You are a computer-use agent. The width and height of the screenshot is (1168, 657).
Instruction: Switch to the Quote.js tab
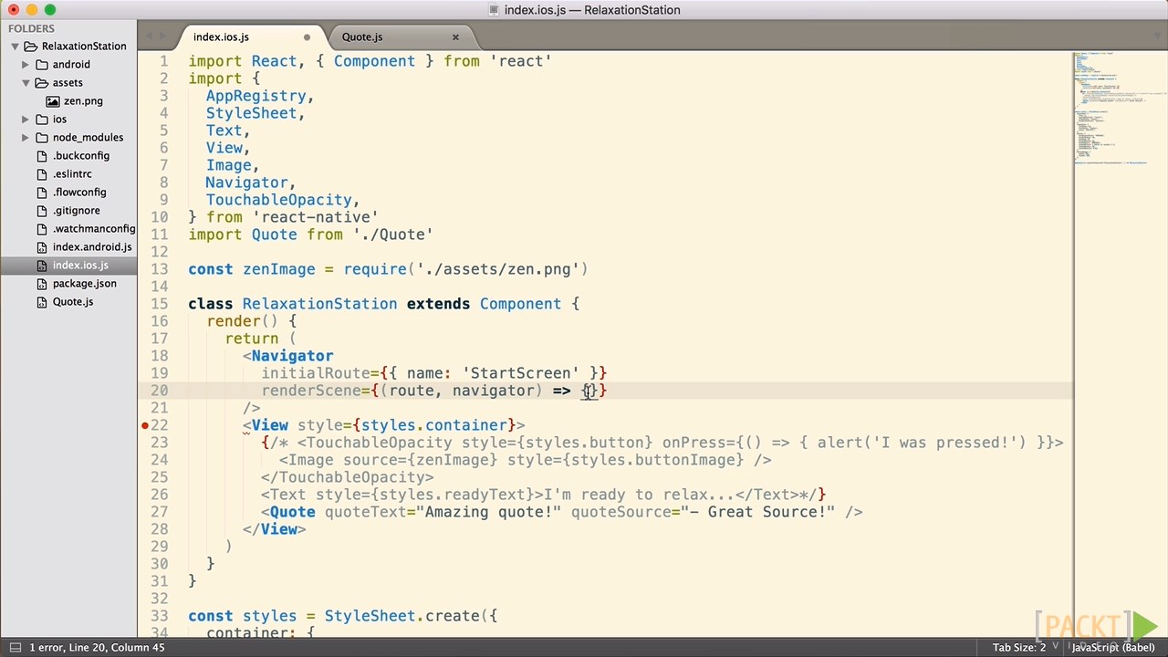pos(362,37)
